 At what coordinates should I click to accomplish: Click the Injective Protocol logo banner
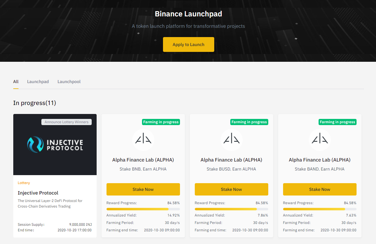coord(55,145)
